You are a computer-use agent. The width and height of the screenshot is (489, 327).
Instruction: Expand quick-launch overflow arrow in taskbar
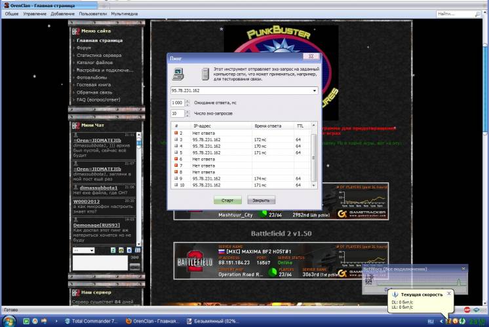56,321
